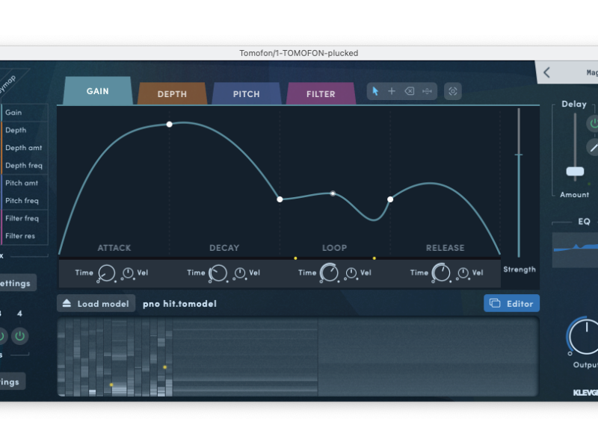
Task: Toggle power button under number 4
Action: [20, 335]
